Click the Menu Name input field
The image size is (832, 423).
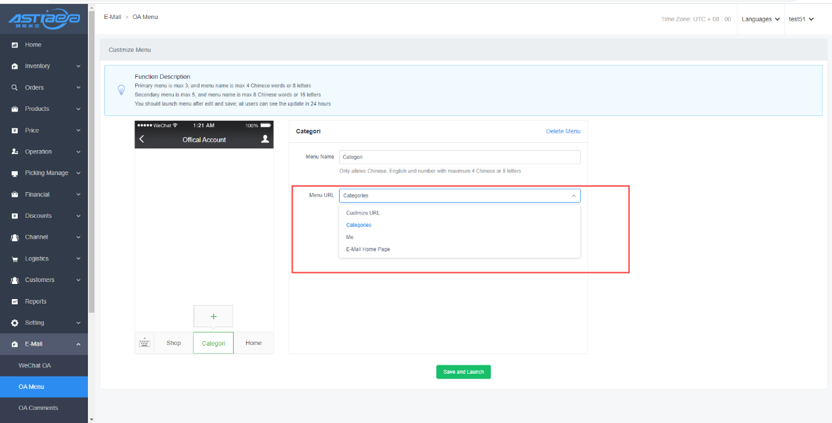click(459, 157)
